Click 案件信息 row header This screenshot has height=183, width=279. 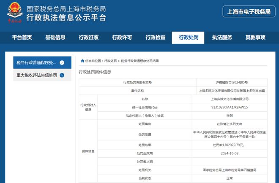[x=88, y=151]
